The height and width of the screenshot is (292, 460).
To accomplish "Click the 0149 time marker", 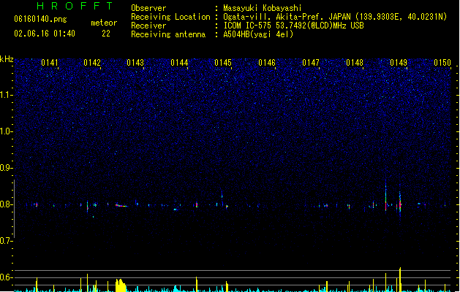I will [399, 63].
